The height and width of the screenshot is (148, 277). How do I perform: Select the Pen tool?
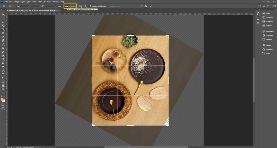pyautogui.click(x=3, y=70)
